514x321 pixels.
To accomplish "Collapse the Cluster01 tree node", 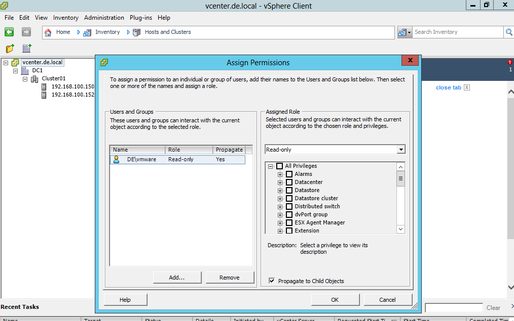I will (x=25, y=79).
